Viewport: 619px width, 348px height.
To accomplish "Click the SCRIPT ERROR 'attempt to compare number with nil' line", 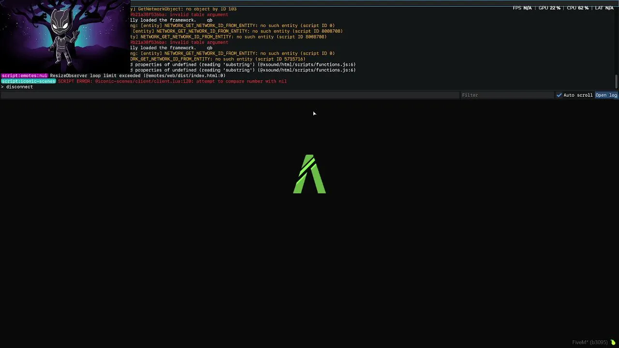I will (x=172, y=81).
